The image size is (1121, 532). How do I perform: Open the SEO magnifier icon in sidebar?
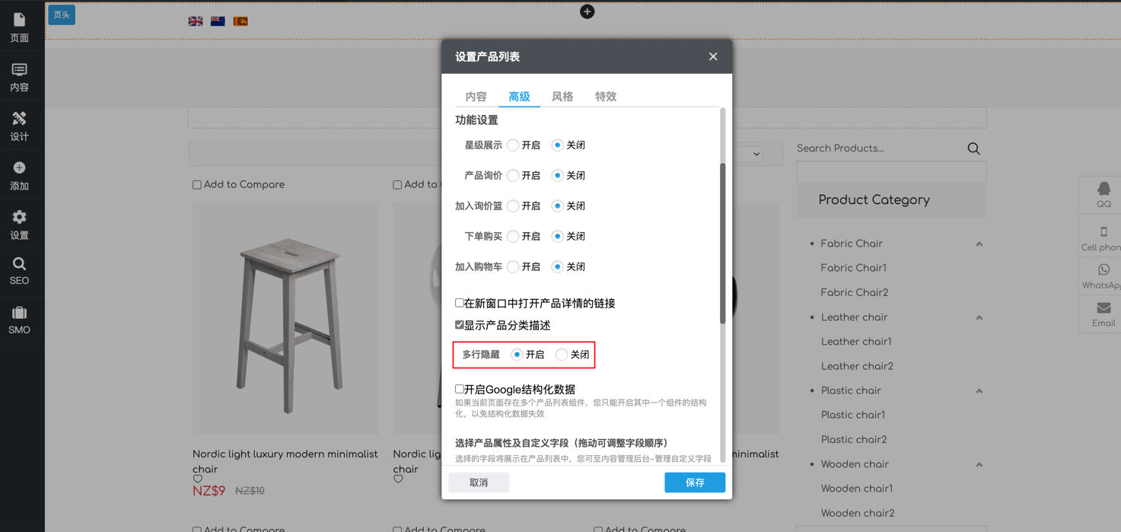tap(19, 270)
